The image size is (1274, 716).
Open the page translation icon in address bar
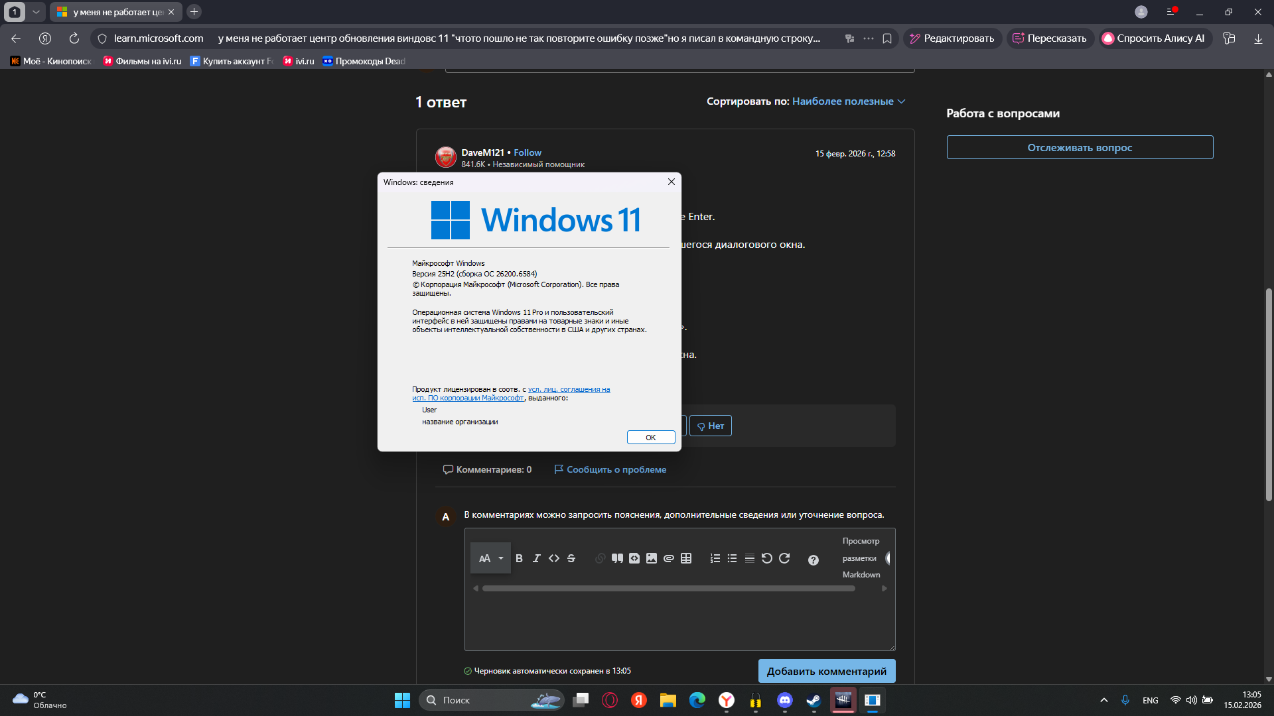(x=849, y=38)
